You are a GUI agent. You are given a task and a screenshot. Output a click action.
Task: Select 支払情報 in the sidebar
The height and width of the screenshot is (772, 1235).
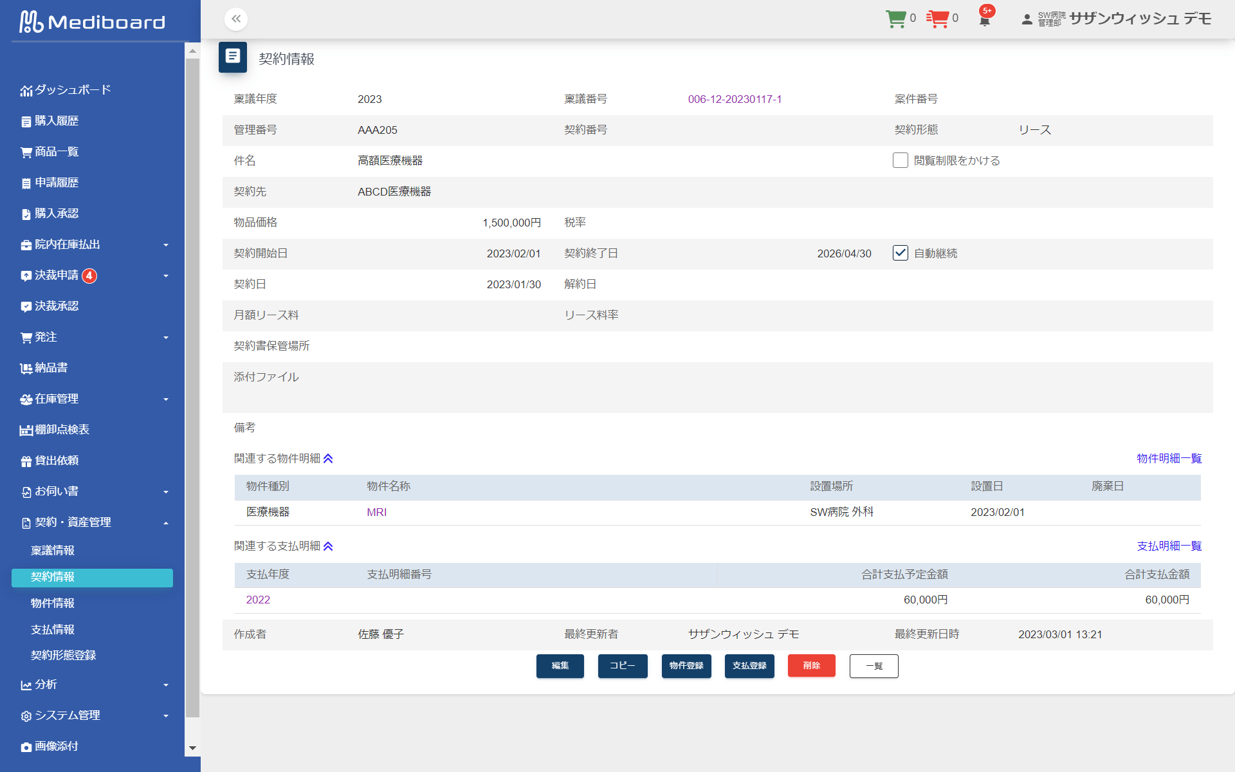click(53, 630)
